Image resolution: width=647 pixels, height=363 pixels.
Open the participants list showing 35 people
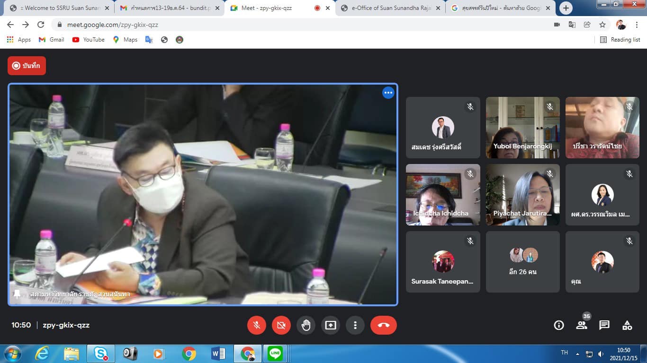pos(581,325)
